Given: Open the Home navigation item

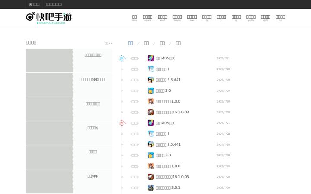Looking at the screenshot, I should 134,18.
